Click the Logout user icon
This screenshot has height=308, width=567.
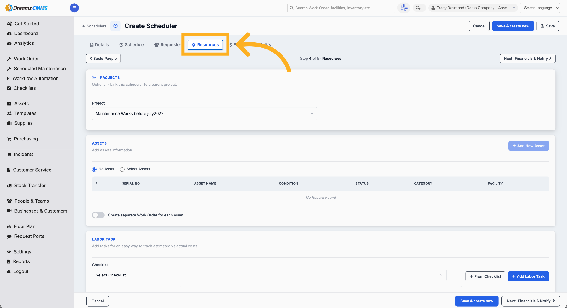(x=9, y=271)
